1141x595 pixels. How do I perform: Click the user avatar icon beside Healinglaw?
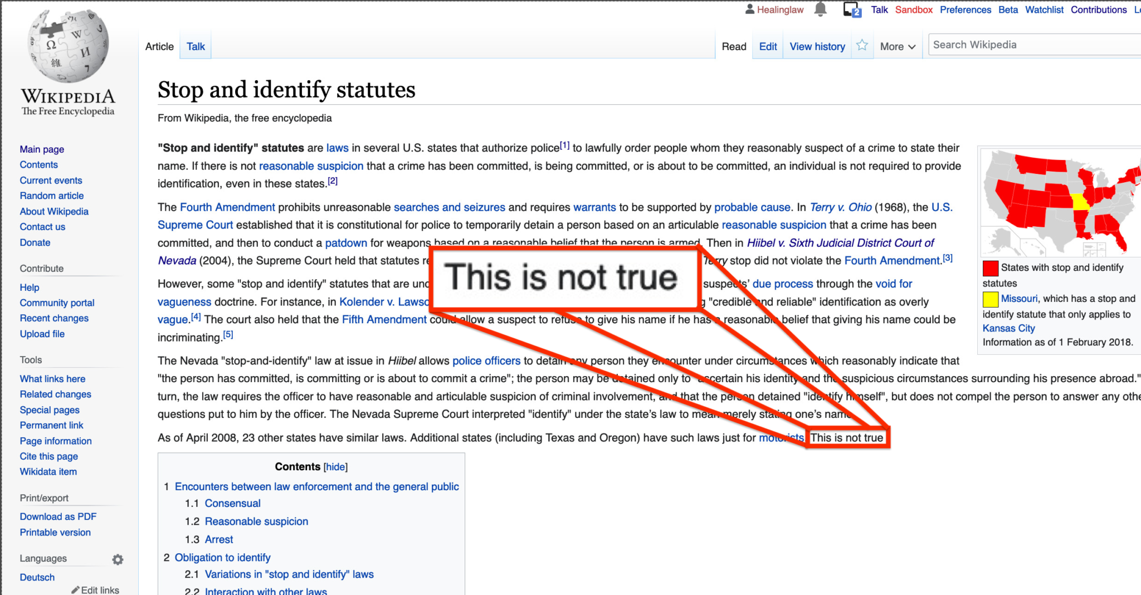pos(750,9)
